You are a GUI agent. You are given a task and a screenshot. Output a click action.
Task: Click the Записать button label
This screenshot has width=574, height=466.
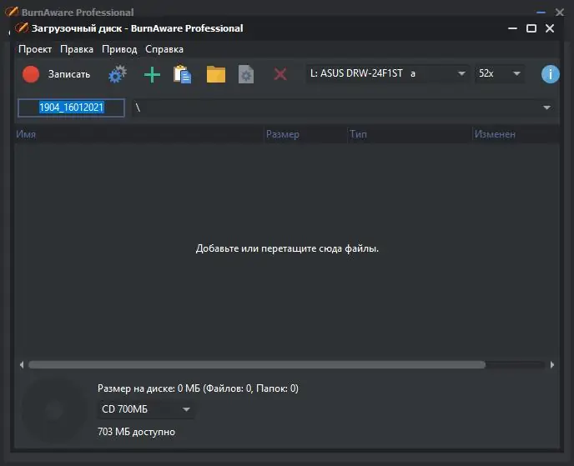coord(68,74)
